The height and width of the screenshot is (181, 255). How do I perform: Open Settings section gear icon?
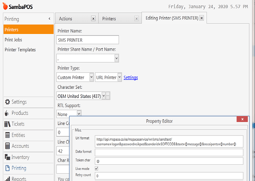(x=7, y=102)
